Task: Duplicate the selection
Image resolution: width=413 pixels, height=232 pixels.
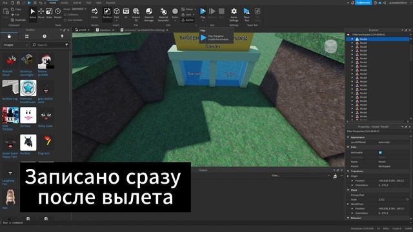Action: [19, 20]
